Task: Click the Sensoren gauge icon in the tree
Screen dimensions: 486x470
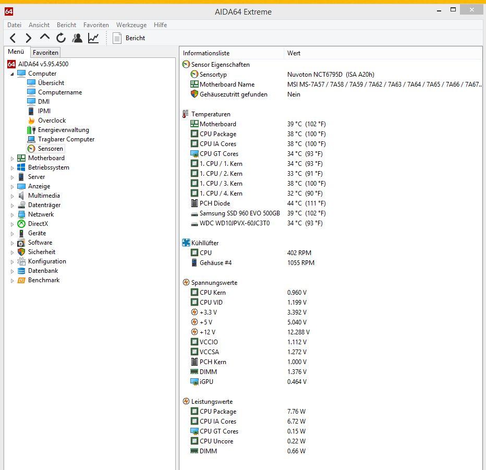Action: pyautogui.click(x=31, y=149)
